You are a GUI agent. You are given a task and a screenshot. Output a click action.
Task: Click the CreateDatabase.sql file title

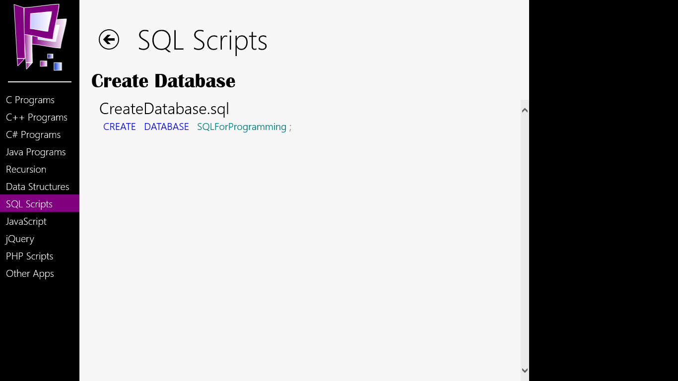[164, 109]
